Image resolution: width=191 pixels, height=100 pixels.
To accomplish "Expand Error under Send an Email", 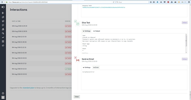I will coord(96,67).
